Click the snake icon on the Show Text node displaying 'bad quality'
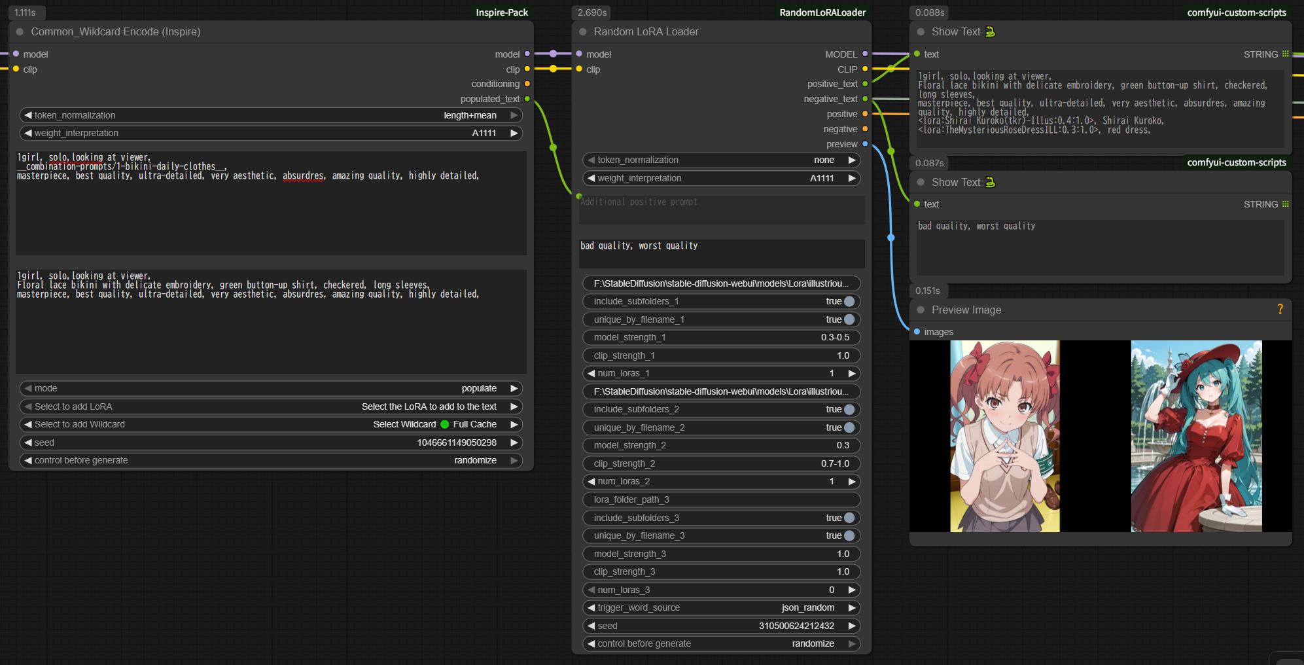Viewport: 1304px width, 665px height. tap(990, 182)
